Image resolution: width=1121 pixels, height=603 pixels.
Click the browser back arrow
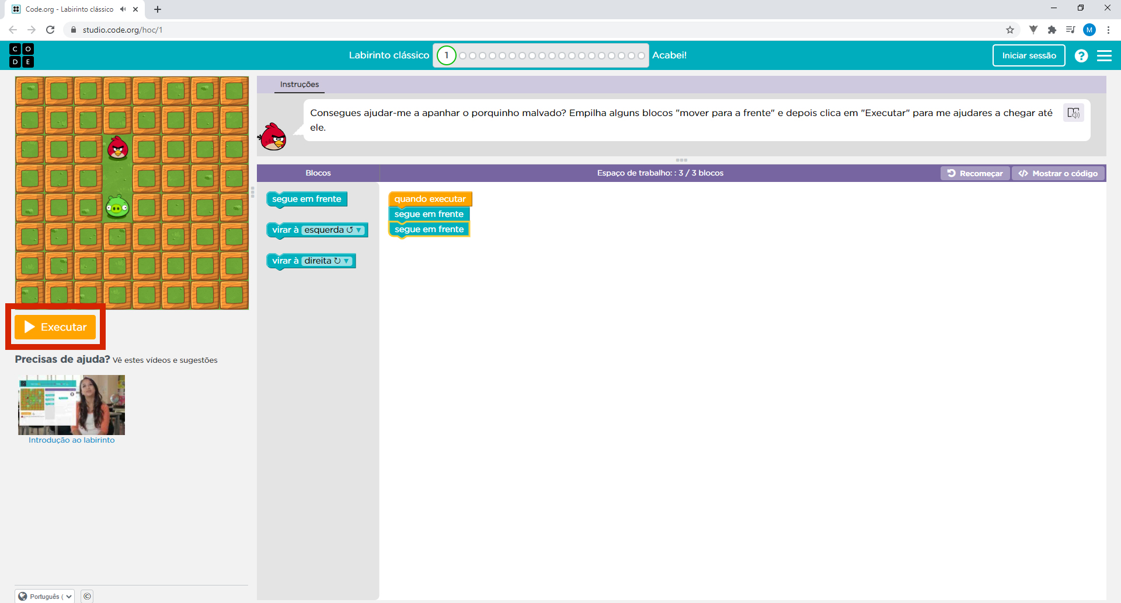click(x=13, y=30)
